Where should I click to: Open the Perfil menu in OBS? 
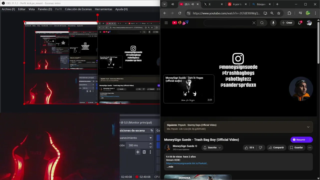click(58, 9)
